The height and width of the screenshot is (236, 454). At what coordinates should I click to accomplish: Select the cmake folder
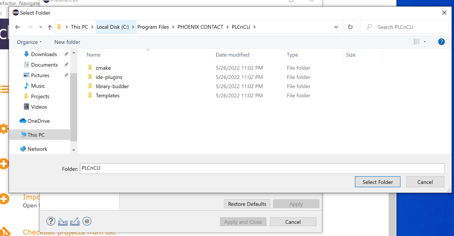(103, 68)
